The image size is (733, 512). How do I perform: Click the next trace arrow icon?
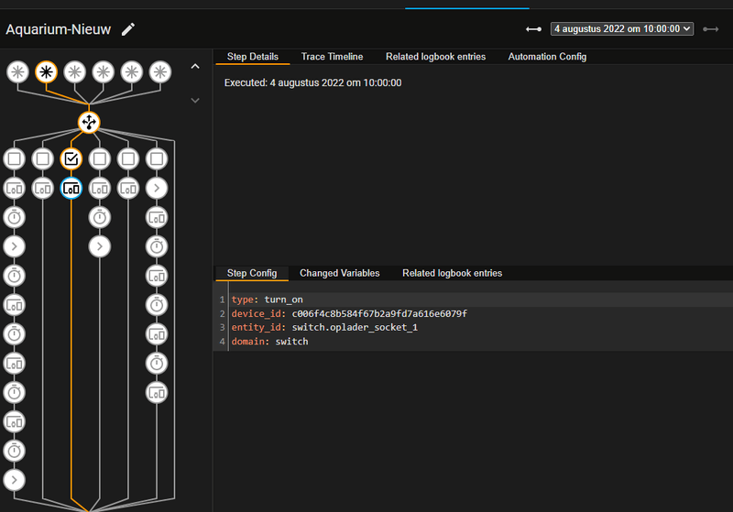click(710, 29)
